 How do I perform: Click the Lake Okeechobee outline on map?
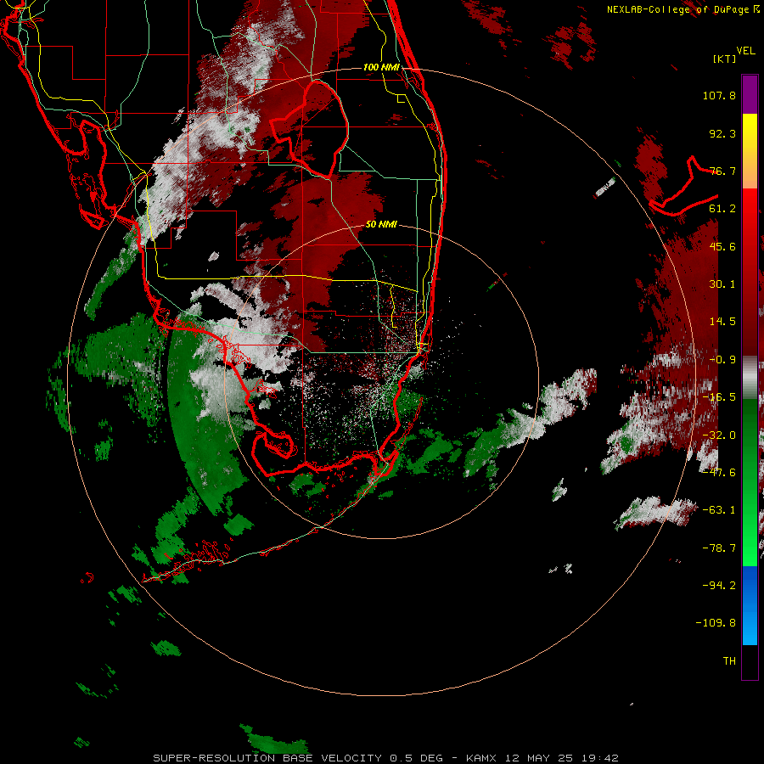(x=310, y=129)
